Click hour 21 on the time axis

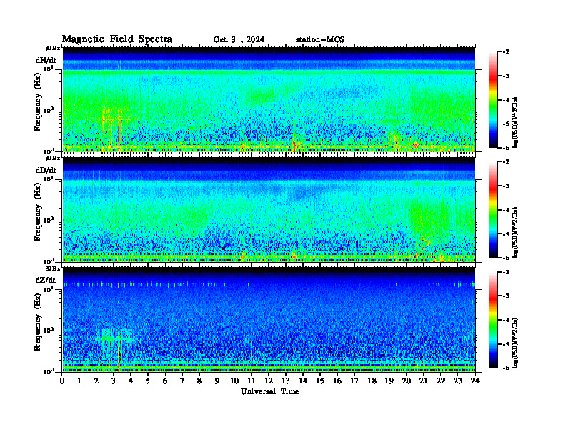pos(423,381)
